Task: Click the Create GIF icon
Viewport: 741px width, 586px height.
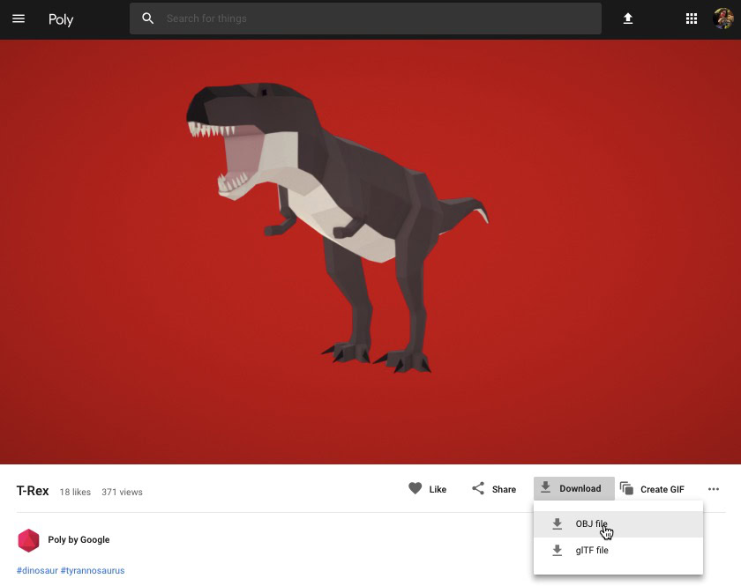Action: coord(626,488)
